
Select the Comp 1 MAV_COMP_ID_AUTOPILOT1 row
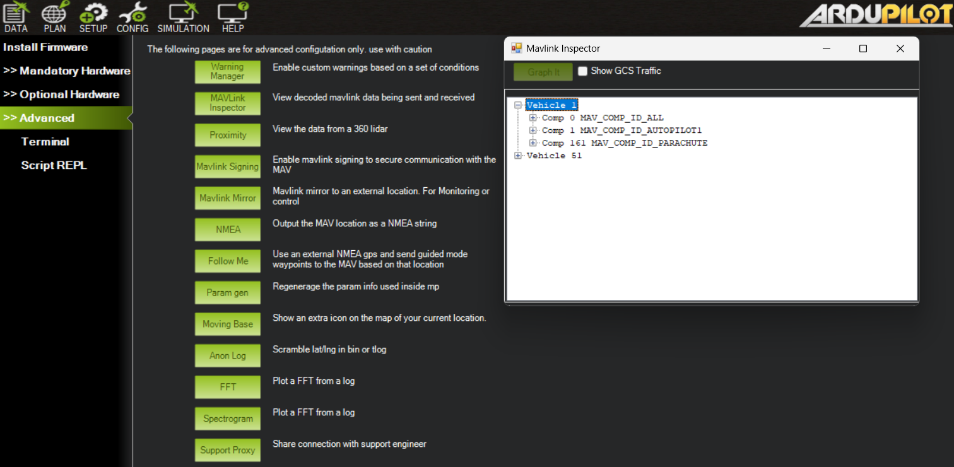click(x=621, y=130)
